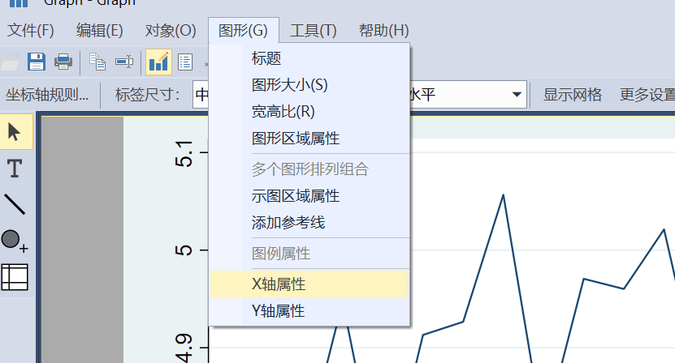Open the 编辑(E) menu
Screen dimensions: 675x363
click(x=99, y=31)
